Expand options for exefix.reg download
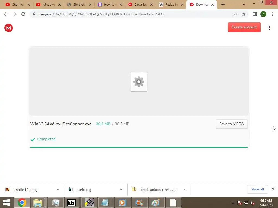The width and height of the screenshot is (278, 208). pyautogui.click(x=121, y=190)
